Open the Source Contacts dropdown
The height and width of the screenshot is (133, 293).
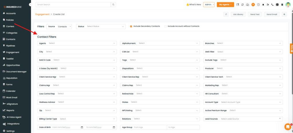coord(59,26)
